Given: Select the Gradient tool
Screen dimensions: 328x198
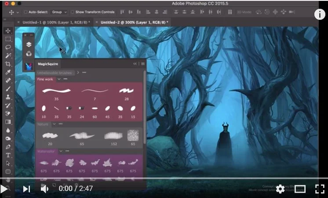Looking at the screenshot, I should pos(8,122).
